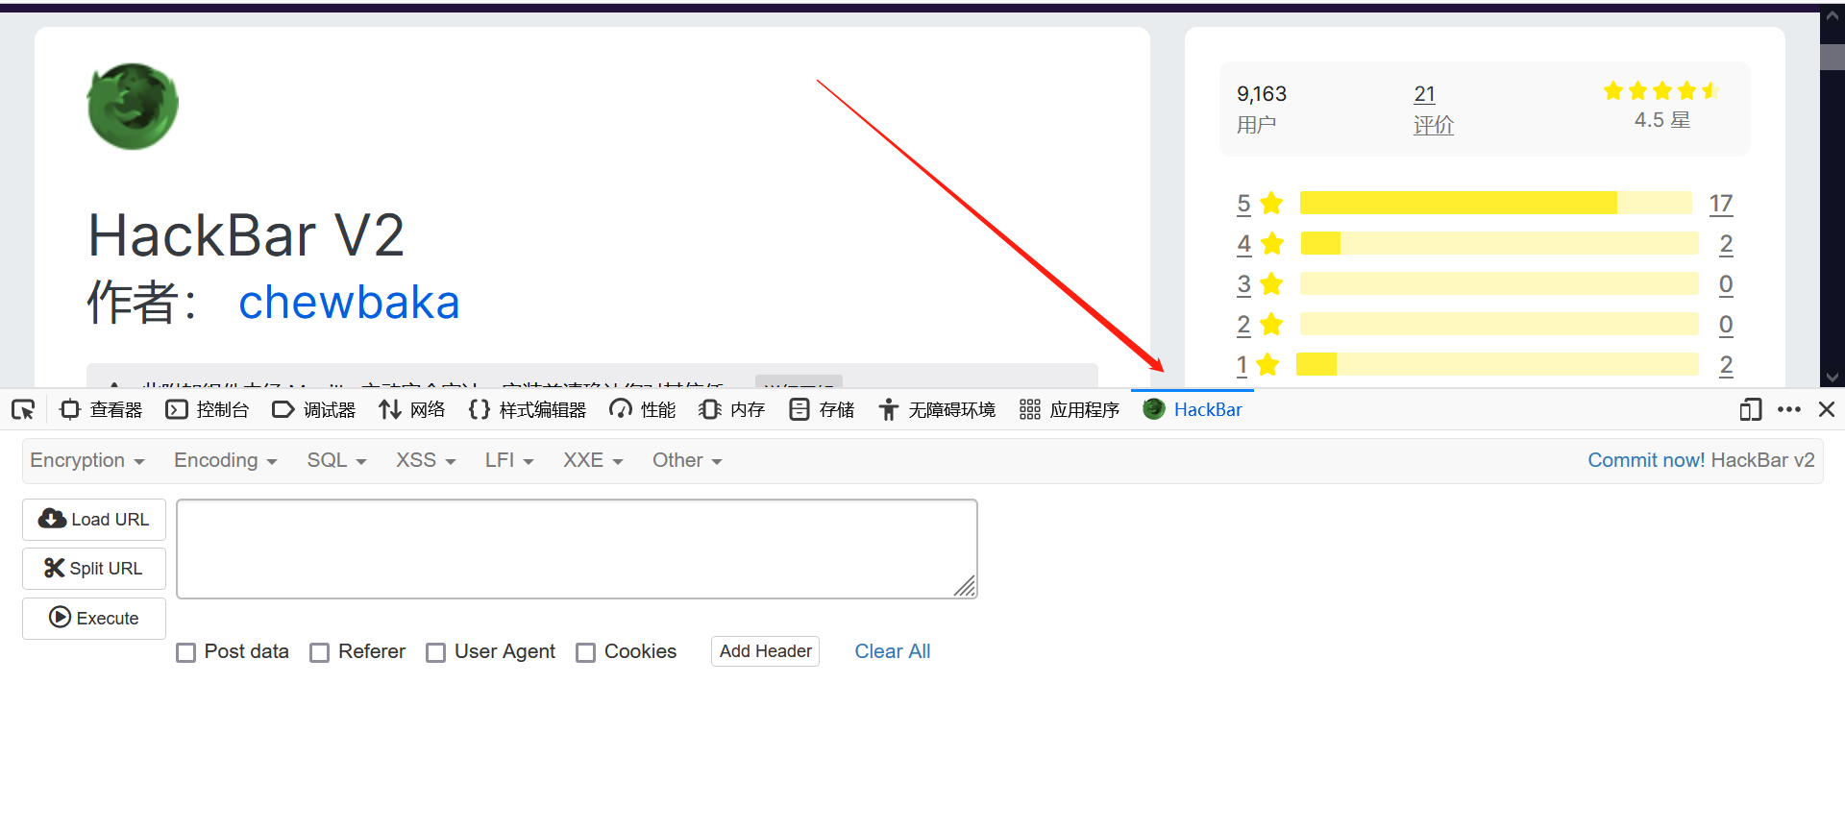
Task: Expand the Encryption dropdown menu
Action: [87, 460]
